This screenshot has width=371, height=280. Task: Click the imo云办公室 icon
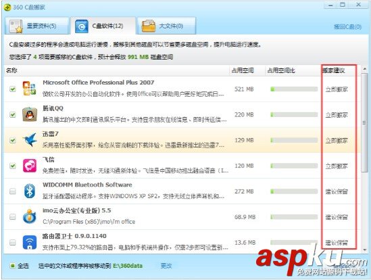tap(30, 216)
